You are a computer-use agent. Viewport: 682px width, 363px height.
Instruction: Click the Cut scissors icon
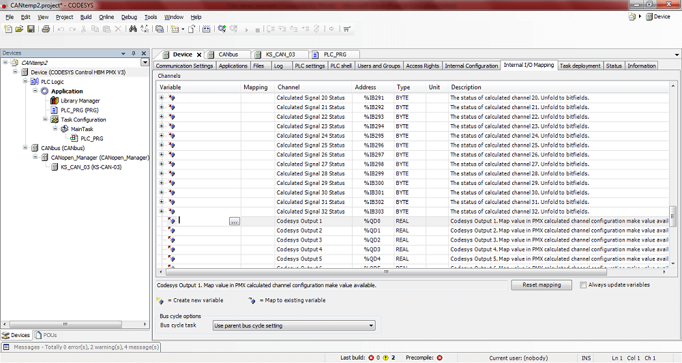[x=83, y=29]
